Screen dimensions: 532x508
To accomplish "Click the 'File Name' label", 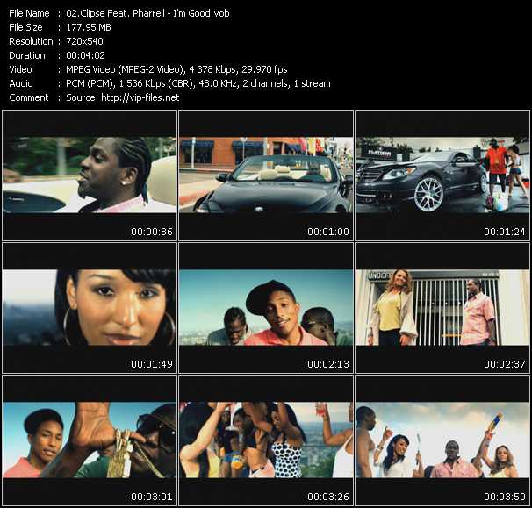I will [29, 13].
